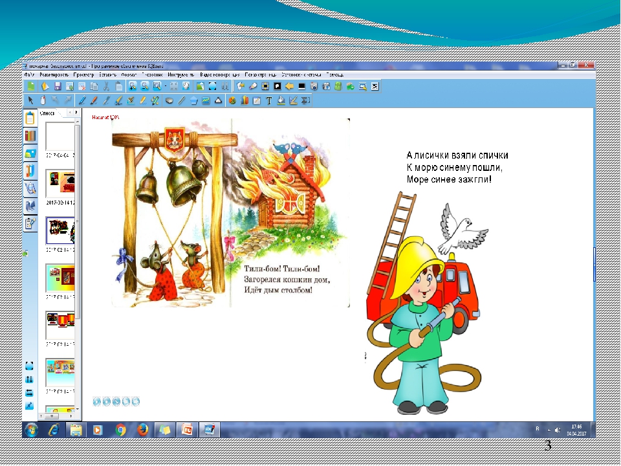The height and width of the screenshot is (466, 621).
Task: Select the Список tab in side panel
Action: click(48, 113)
